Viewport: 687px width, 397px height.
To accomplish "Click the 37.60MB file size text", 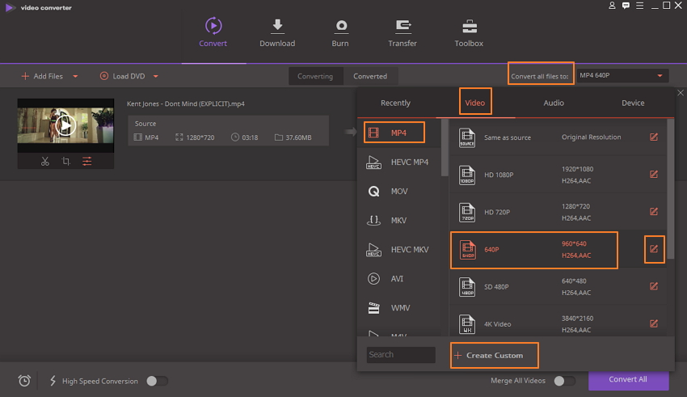I will tap(298, 137).
